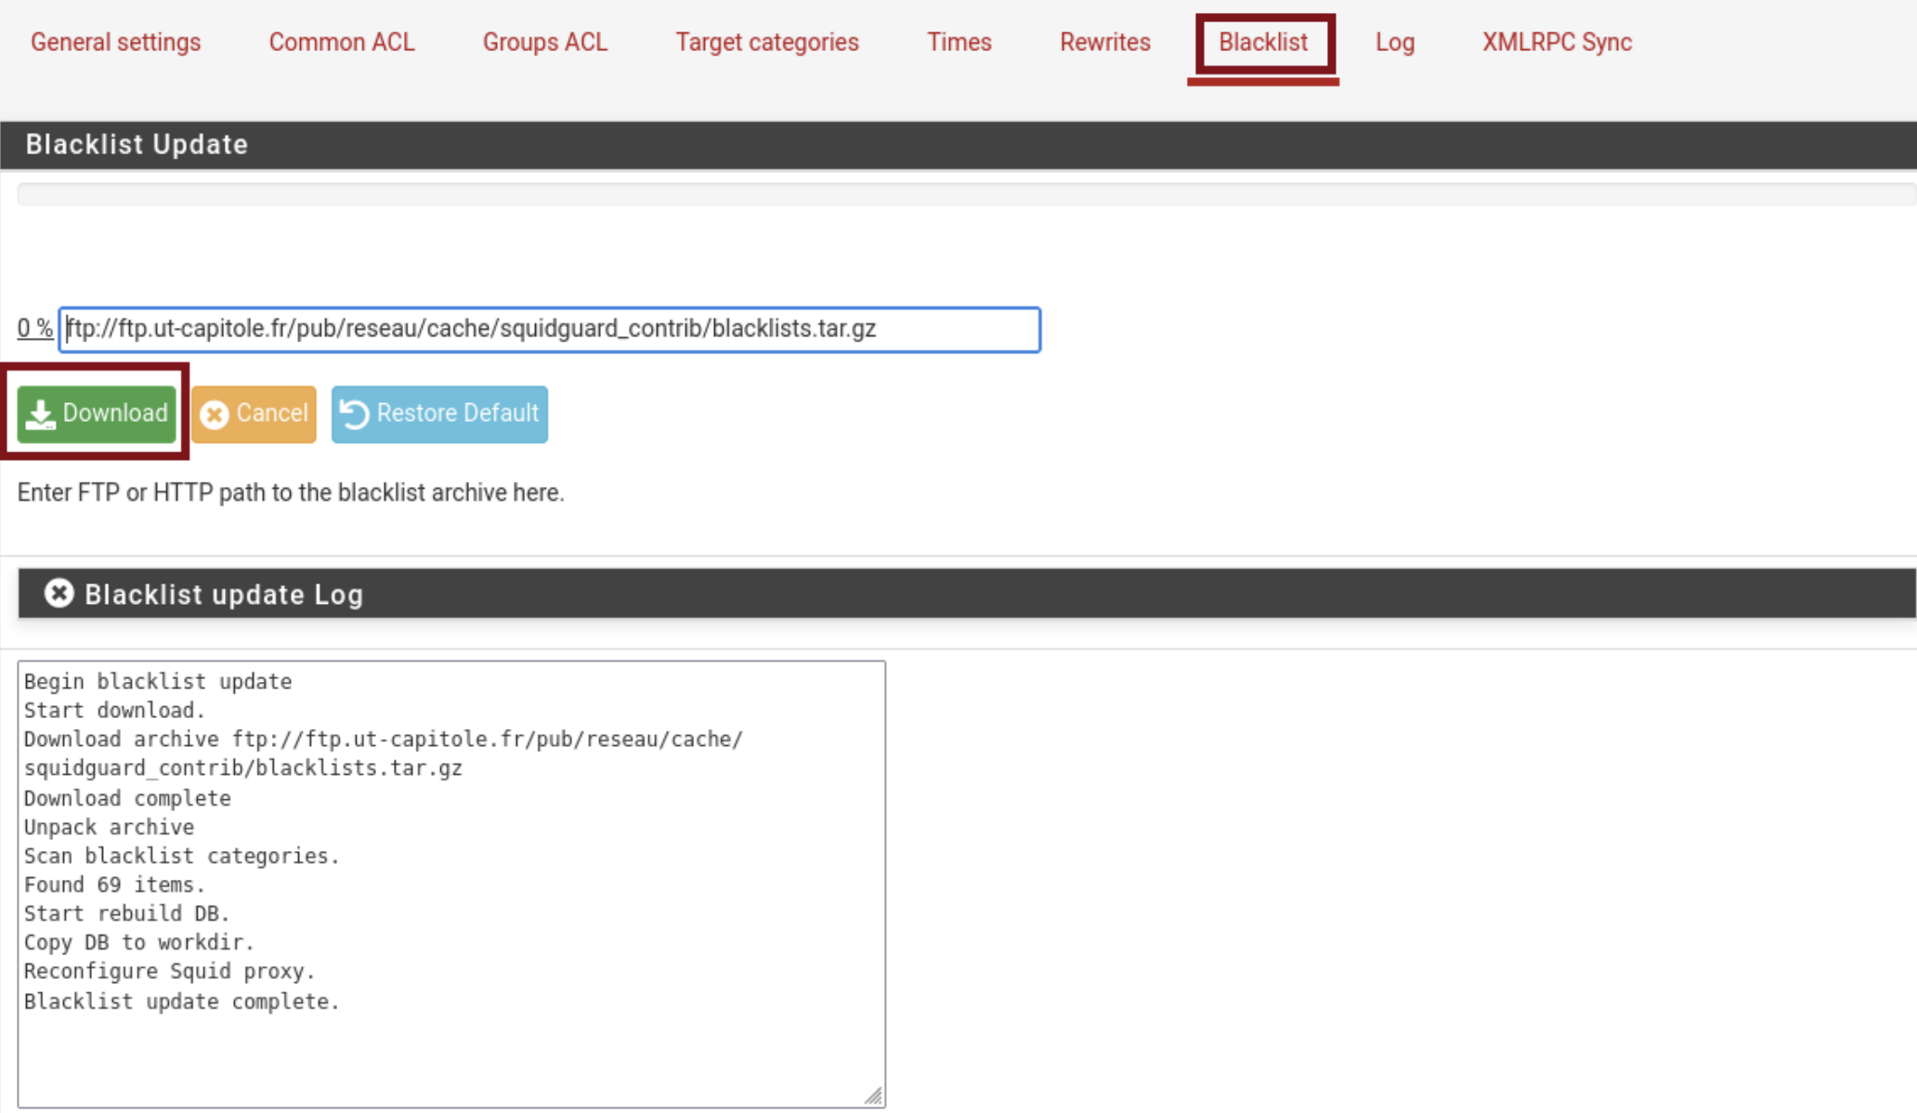Open the General settings tab

(x=115, y=42)
